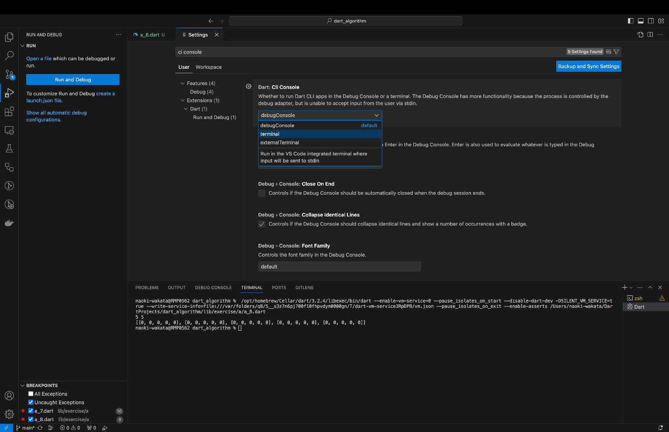
Task: Toggle Close On End checkbox
Action: coord(262,193)
